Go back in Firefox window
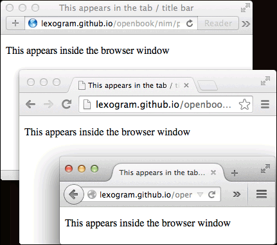 (x=74, y=194)
